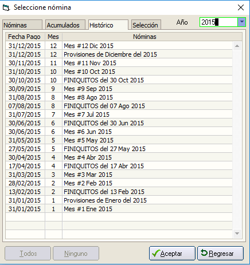Click the green return arrow on Regresar

204,253
